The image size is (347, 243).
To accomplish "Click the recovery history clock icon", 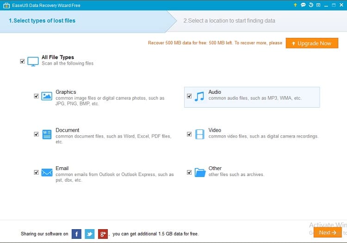I will pos(311,5).
